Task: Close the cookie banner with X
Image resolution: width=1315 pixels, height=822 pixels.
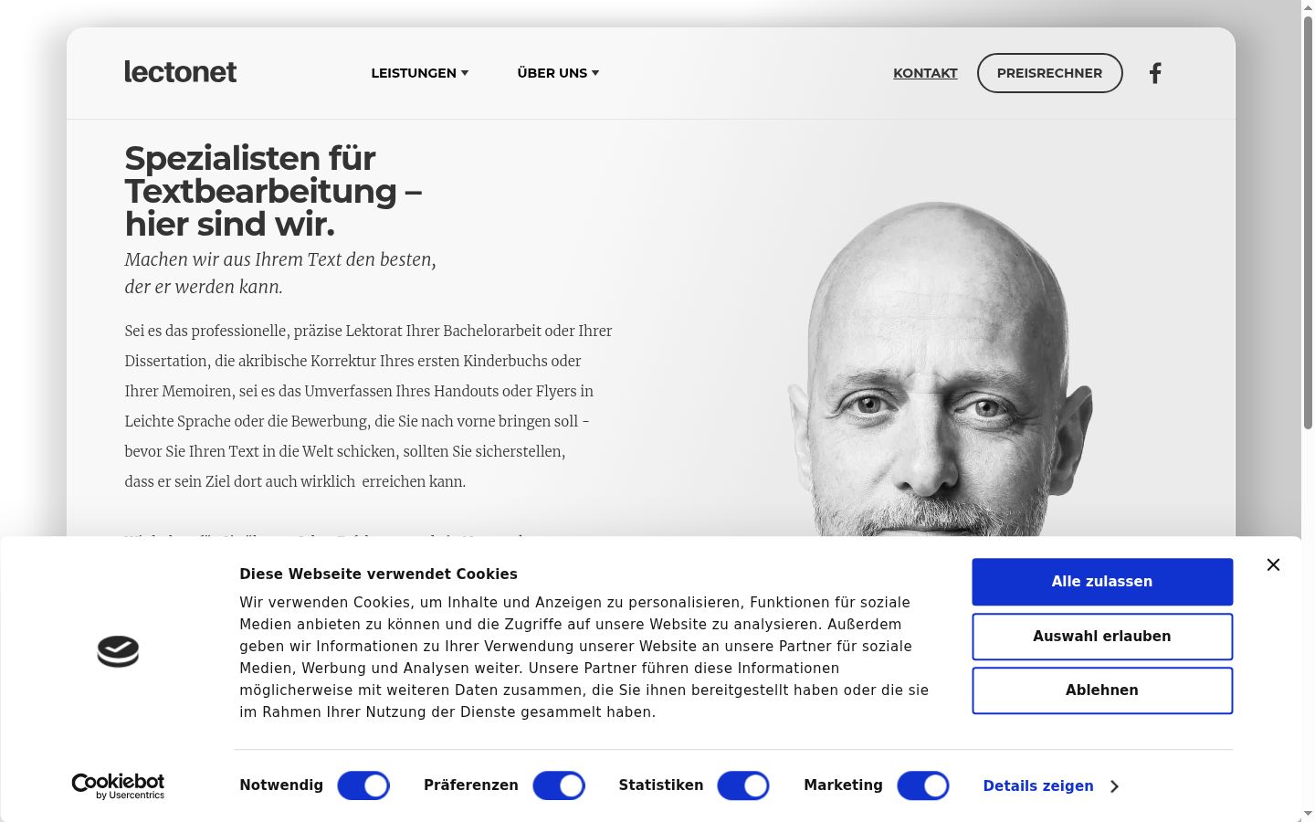Action: click(x=1273, y=564)
